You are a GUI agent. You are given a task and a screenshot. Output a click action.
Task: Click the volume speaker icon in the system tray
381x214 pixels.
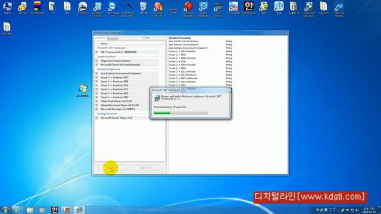(357, 210)
